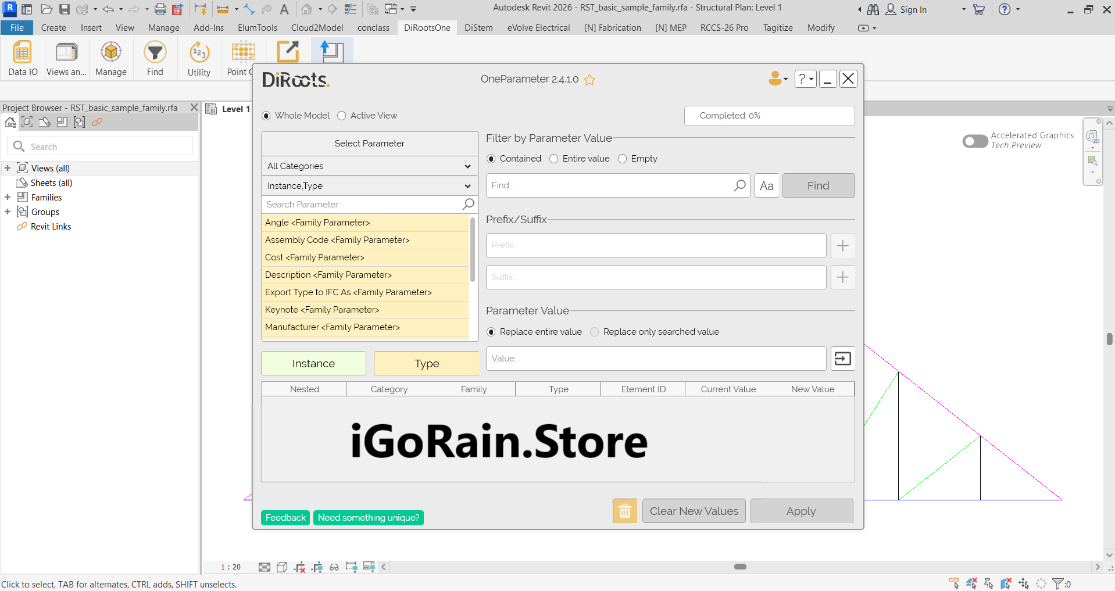Enable the Empty filter option
Screen dimensions: 1115x591
point(622,159)
